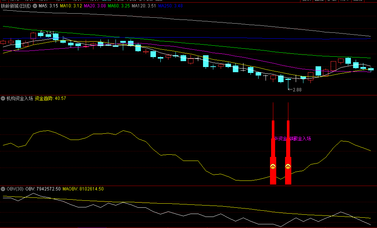Image resolution: width=377 pixels, height=228 pixels.
Task: Select the MA120: 3.51 label
Action: click(144, 6)
